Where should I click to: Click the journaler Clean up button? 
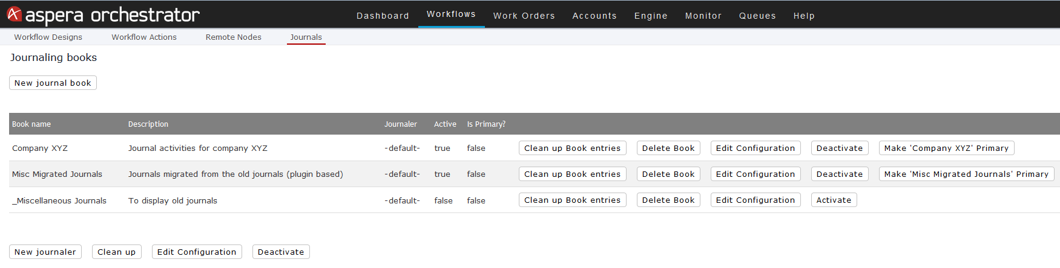pyautogui.click(x=116, y=252)
